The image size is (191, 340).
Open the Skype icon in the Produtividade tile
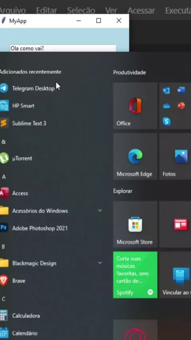pos(166,121)
